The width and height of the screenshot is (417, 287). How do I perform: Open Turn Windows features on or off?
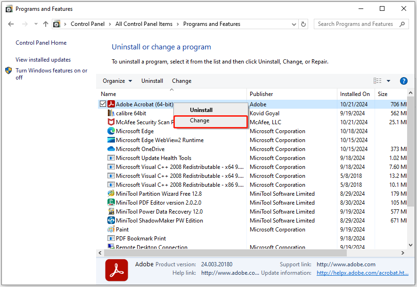51,74
